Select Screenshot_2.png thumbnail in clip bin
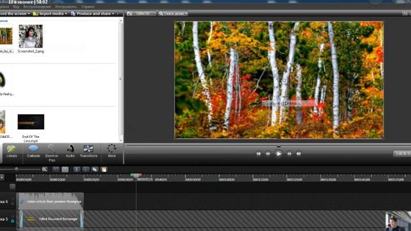This screenshot has height=231, width=411. [31, 36]
